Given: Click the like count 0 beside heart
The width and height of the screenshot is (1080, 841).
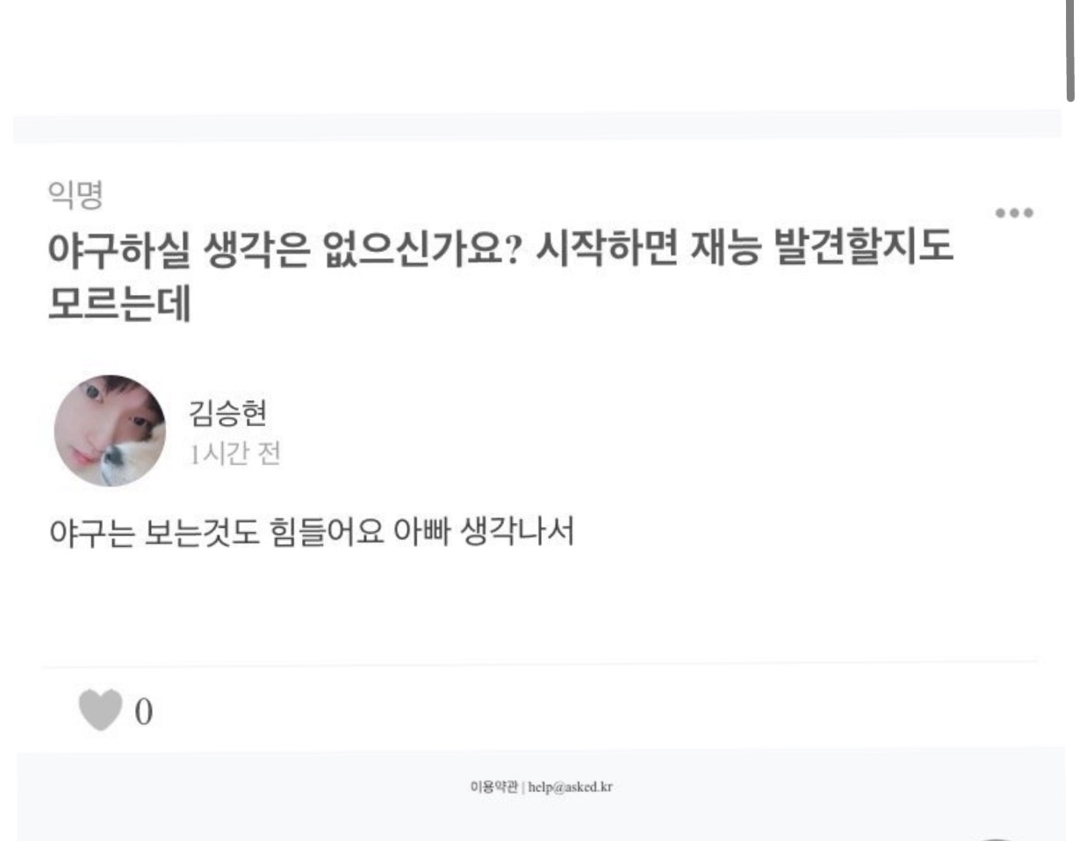Looking at the screenshot, I should pyautogui.click(x=143, y=712).
